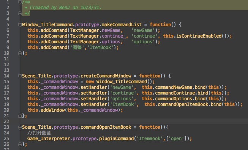Viewport: 248px width, 150px height.
Task: Click 'makeCommandList' on line 5
Action: click(122, 25)
